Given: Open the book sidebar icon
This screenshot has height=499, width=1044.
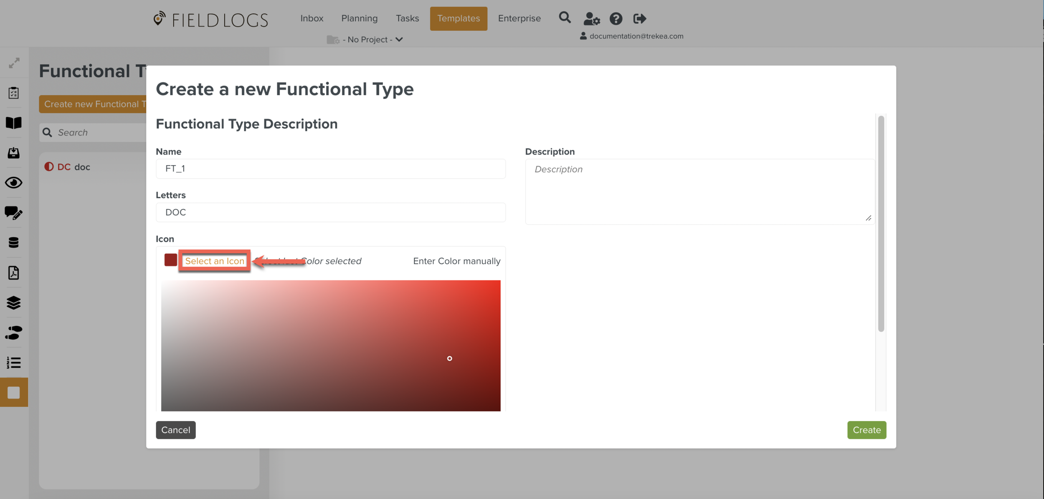Looking at the screenshot, I should coord(14,123).
